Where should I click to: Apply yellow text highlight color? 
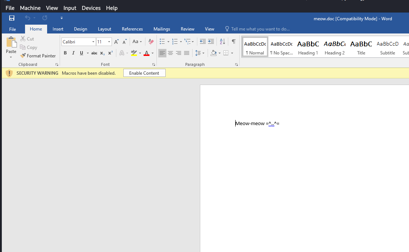(134, 53)
